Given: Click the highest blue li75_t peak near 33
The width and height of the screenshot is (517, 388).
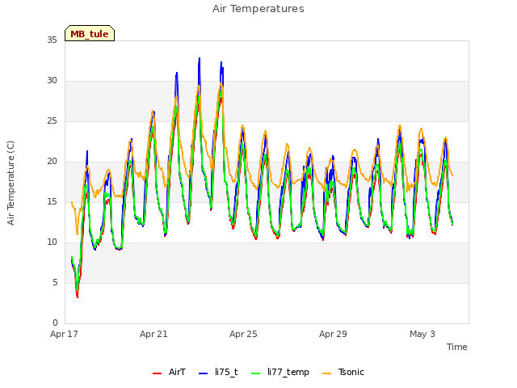Looking at the screenshot, I should pyautogui.click(x=200, y=58).
